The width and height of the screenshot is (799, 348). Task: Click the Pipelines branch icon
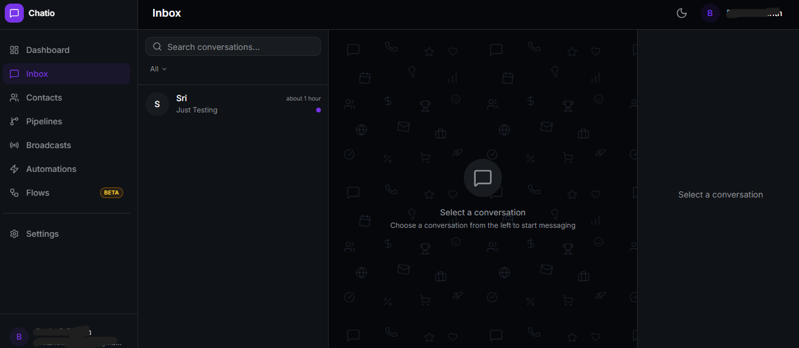[x=14, y=121]
